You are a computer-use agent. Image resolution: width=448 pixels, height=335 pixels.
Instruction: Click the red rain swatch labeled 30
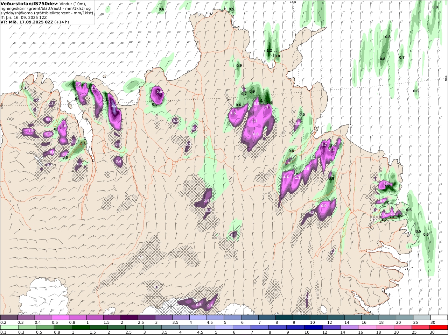[439, 327]
